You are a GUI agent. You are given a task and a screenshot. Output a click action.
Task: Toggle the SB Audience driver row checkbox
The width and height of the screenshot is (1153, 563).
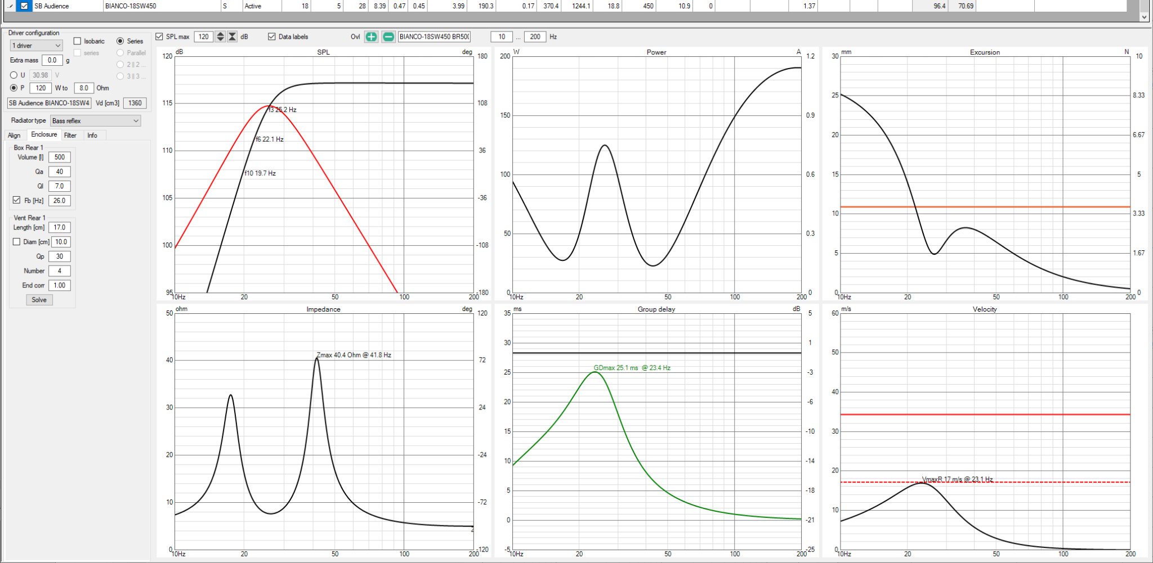[x=24, y=6]
